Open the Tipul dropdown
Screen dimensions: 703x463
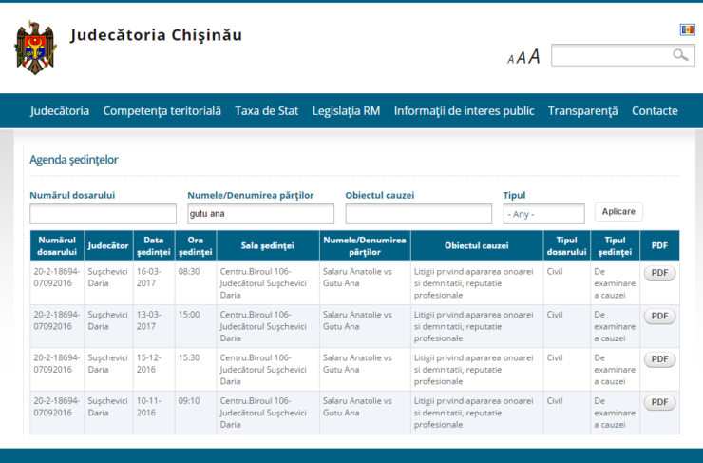[x=543, y=214]
